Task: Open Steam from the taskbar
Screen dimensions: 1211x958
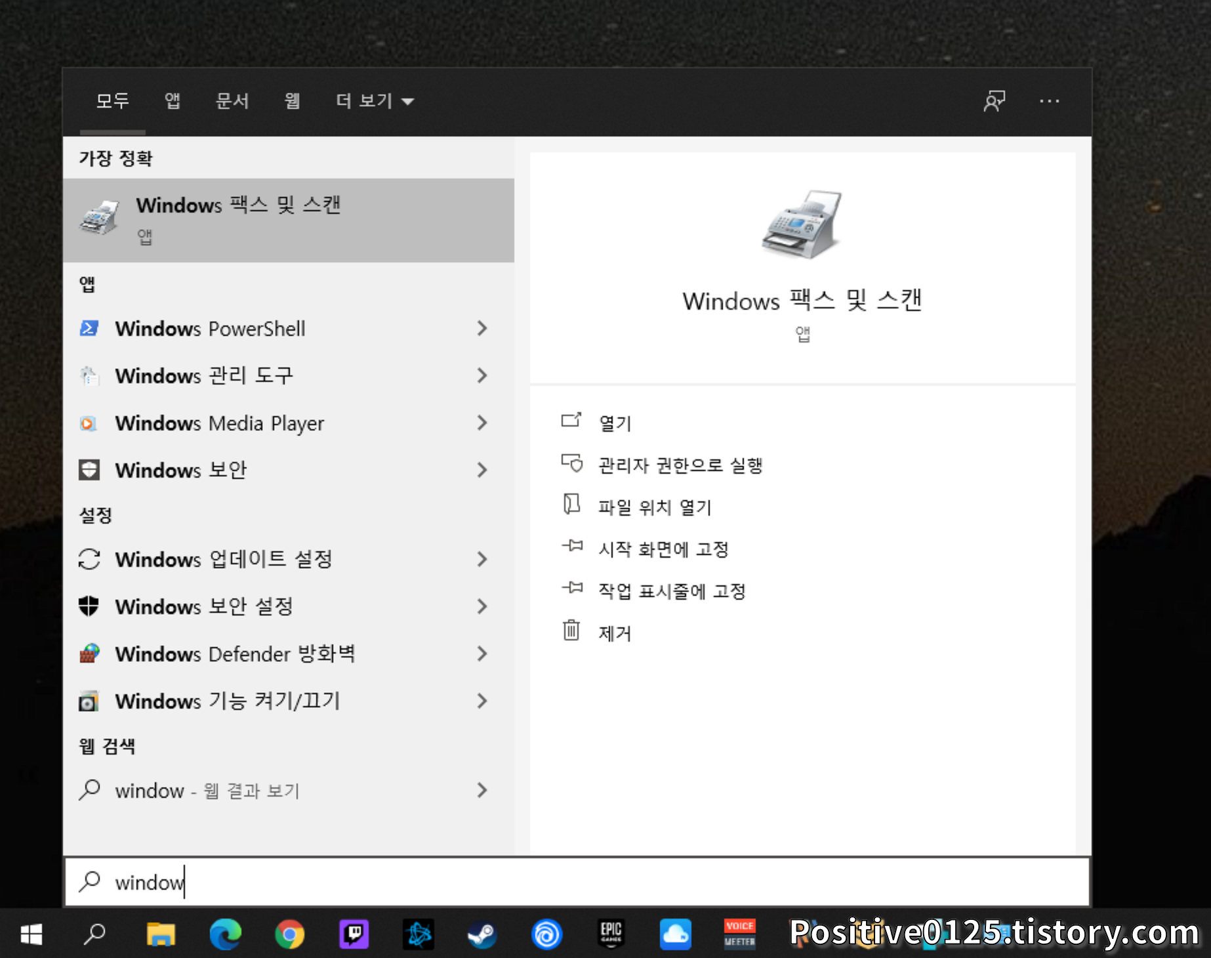Action: pyautogui.click(x=482, y=934)
